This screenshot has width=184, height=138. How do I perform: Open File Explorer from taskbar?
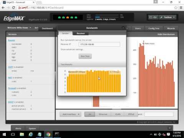click(22, 135)
